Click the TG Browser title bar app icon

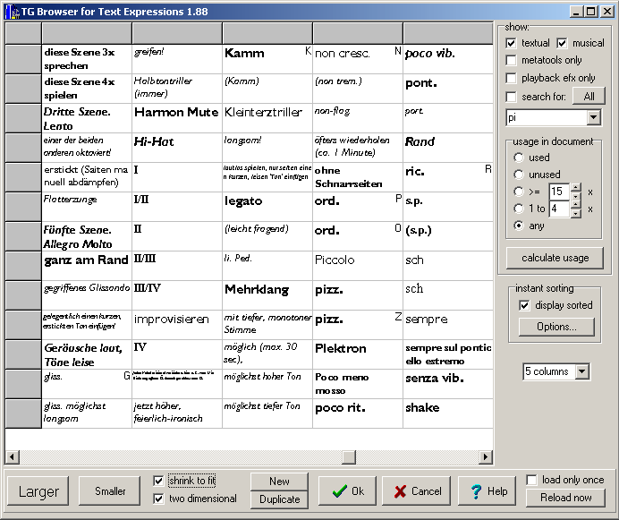click(12, 12)
